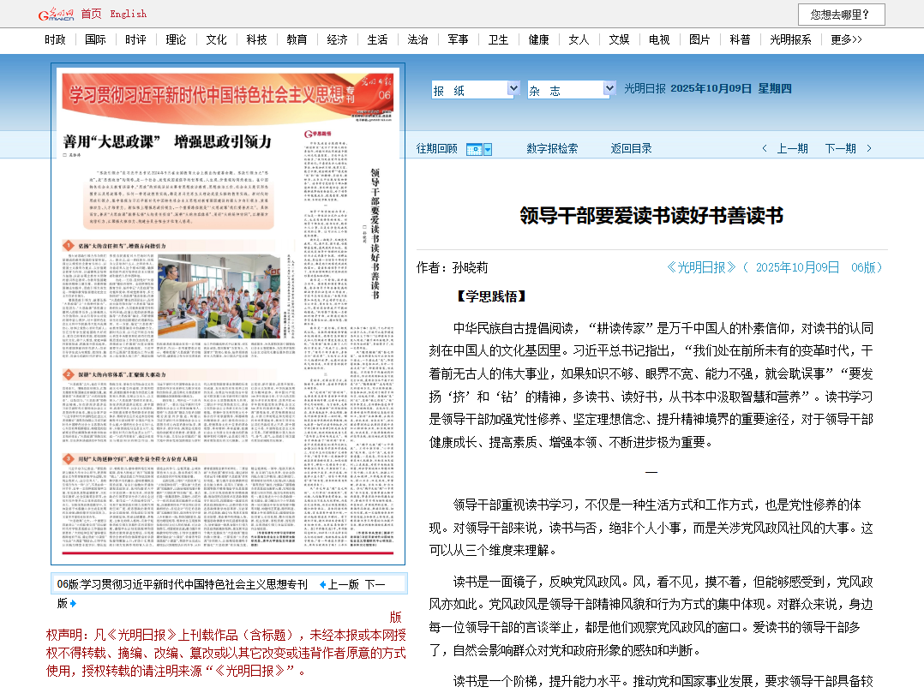Image resolution: width=924 pixels, height=693 pixels.
Task: Click the left chevron before 上一期
Action: (x=765, y=149)
